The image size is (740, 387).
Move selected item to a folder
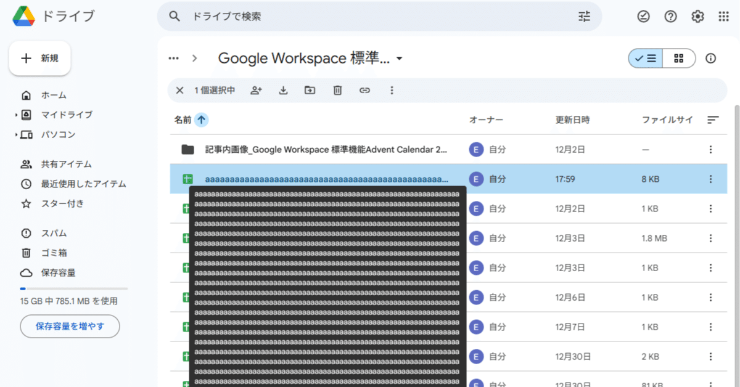point(310,90)
